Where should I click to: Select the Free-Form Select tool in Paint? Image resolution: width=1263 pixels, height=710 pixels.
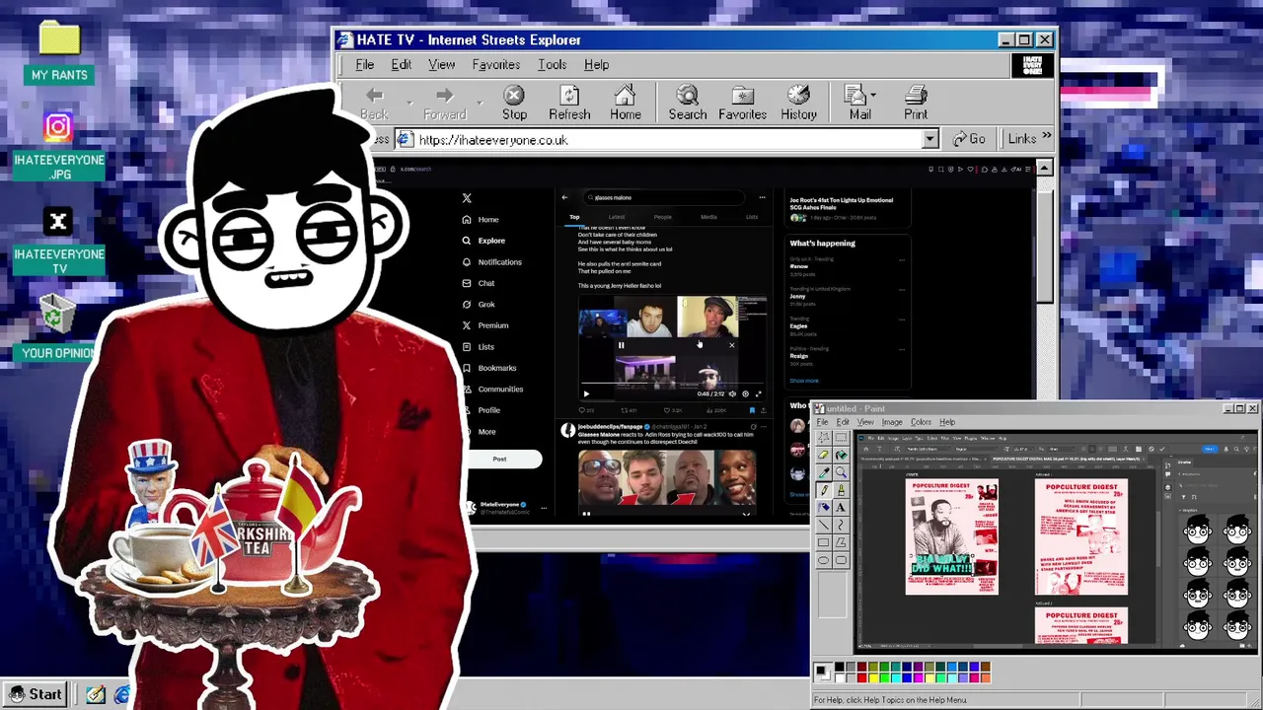pyautogui.click(x=823, y=437)
